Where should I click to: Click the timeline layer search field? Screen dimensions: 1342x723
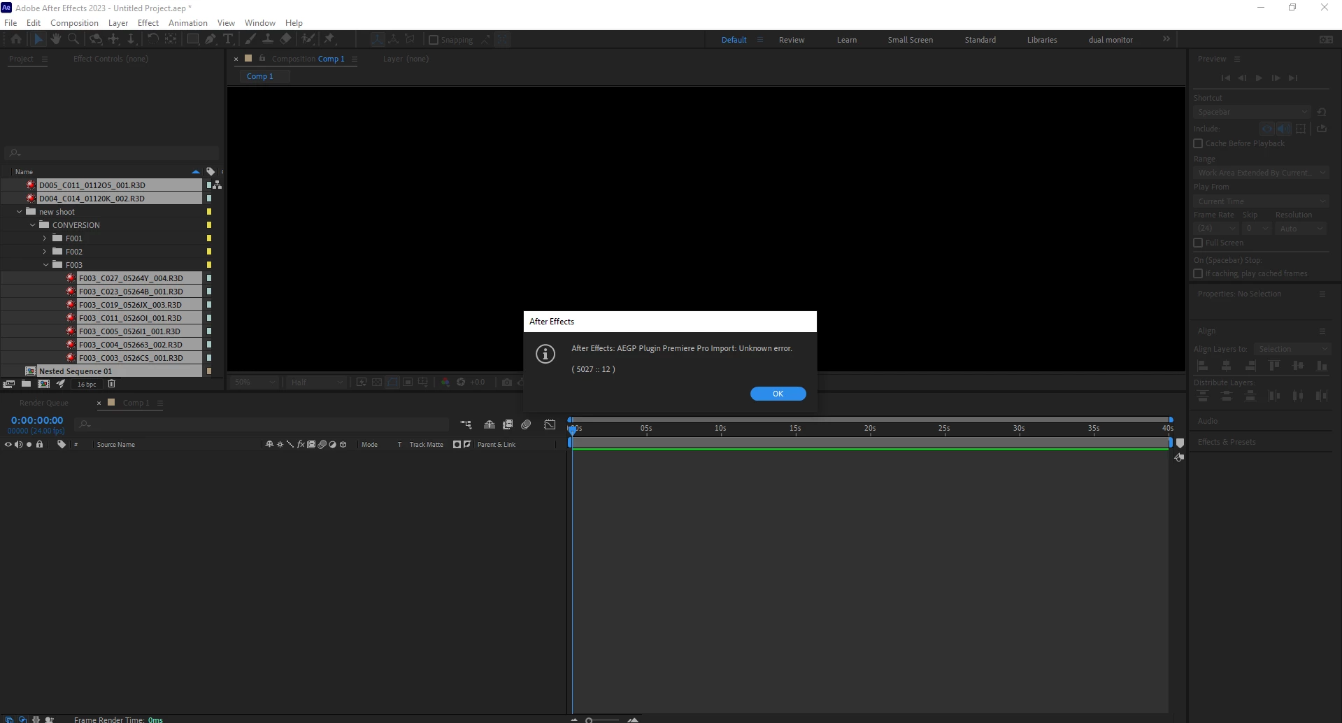coord(262,424)
